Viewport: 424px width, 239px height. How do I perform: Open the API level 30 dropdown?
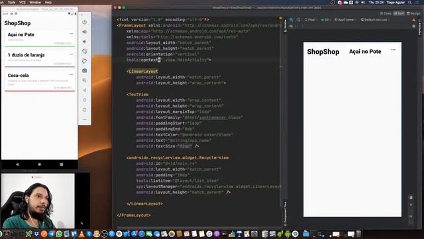[x=326, y=20]
